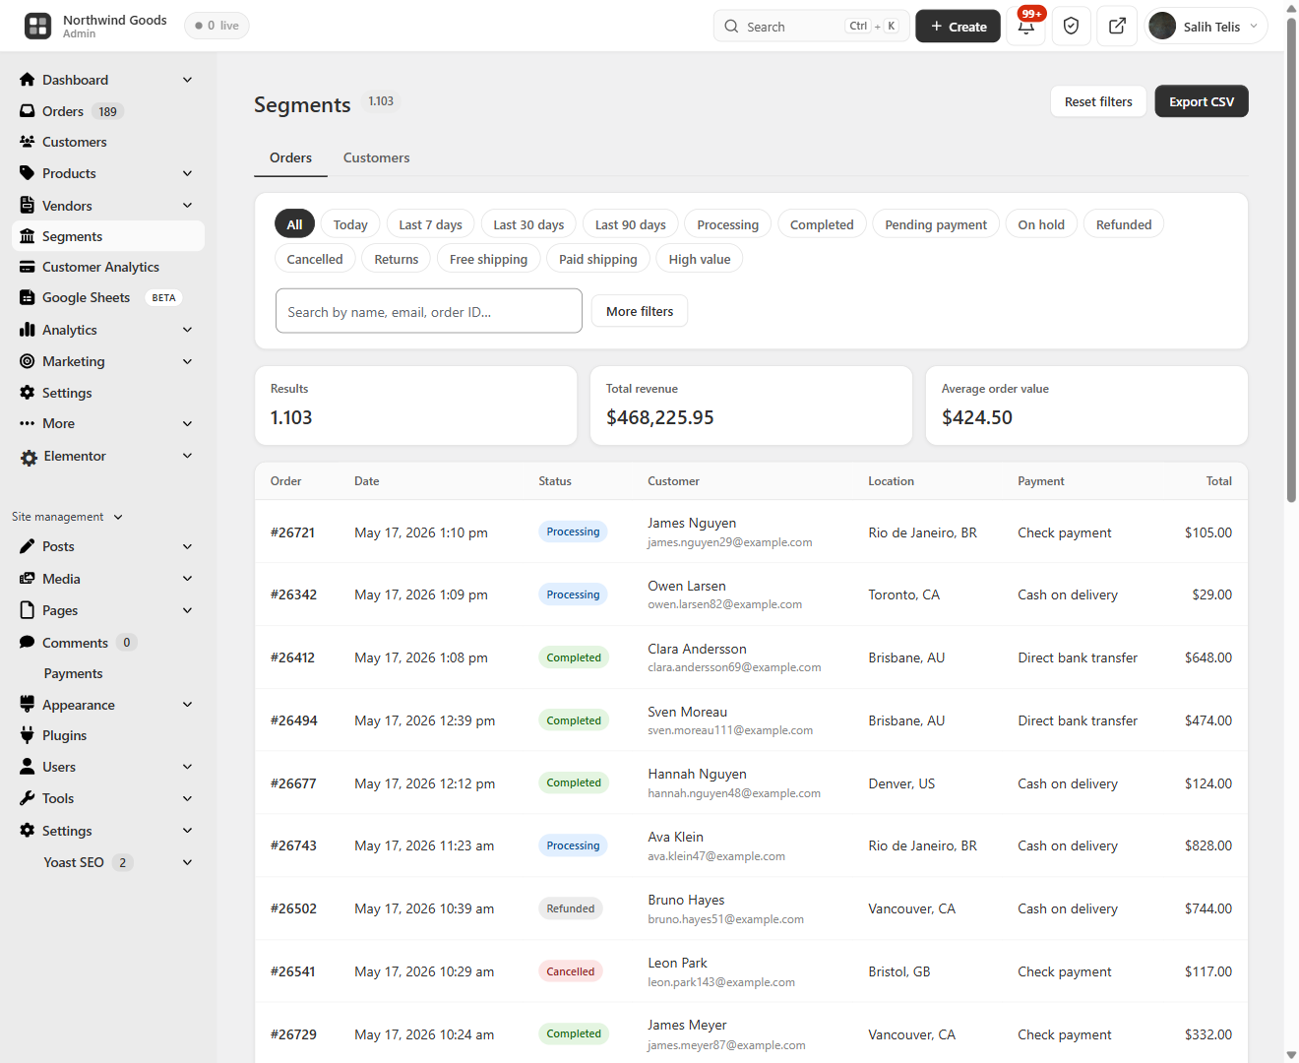Image resolution: width=1299 pixels, height=1063 pixels.
Task: Click the Customers people icon
Action: tap(28, 142)
